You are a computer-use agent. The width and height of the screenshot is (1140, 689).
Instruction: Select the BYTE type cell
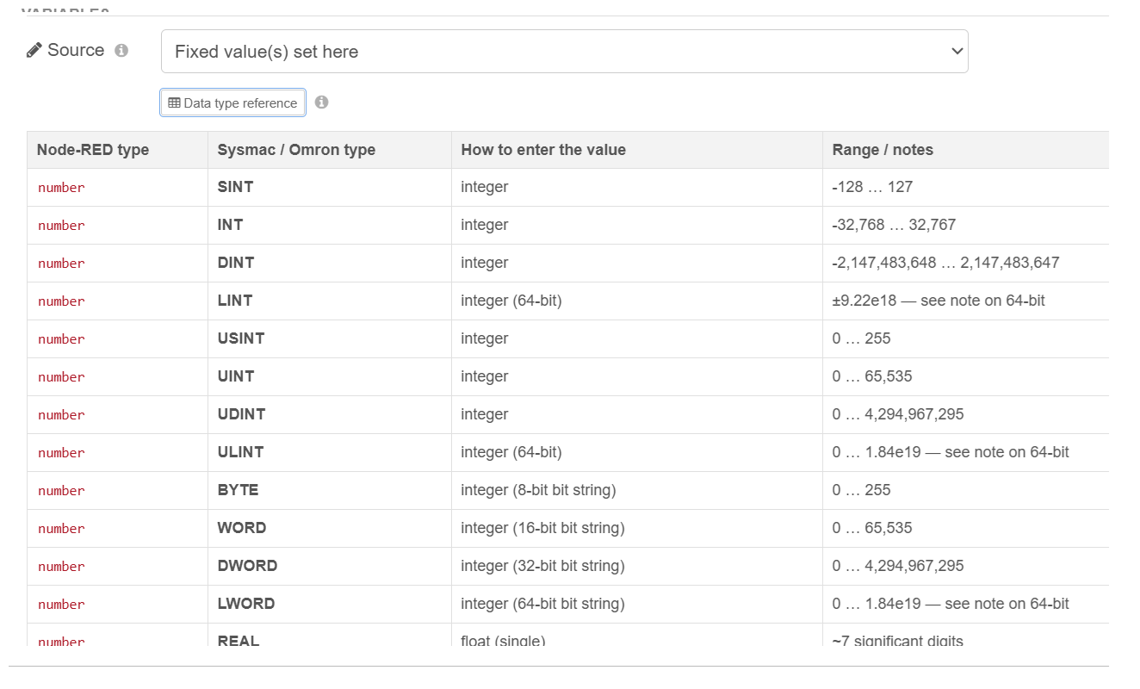[x=329, y=490]
